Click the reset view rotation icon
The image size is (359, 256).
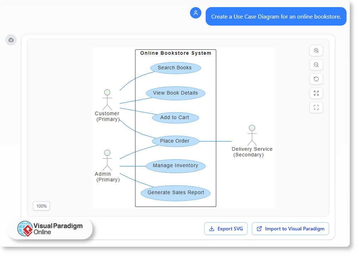coord(316,79)
